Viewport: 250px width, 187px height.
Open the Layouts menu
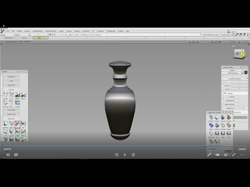[x=27, y=31]
